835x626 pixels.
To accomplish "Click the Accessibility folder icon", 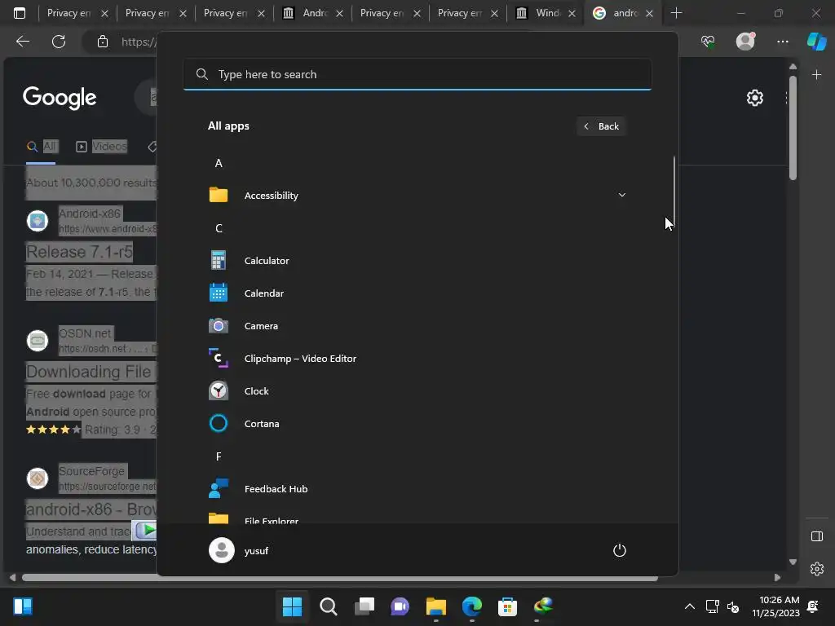I will pyautogui.click(x=219, y=195).
